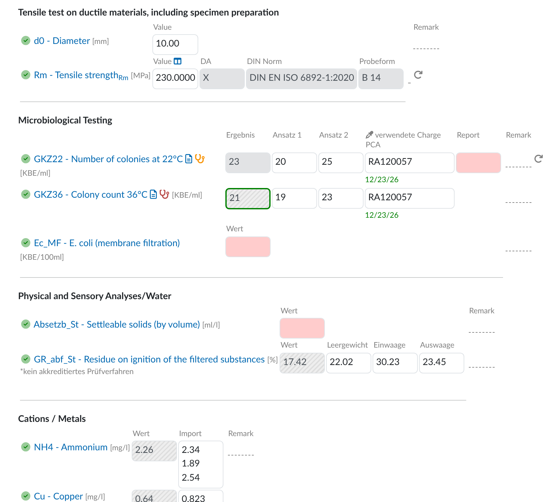
Task: Open the GR_abf_St Residue on ignition link
Action: (x=149, y=359)
